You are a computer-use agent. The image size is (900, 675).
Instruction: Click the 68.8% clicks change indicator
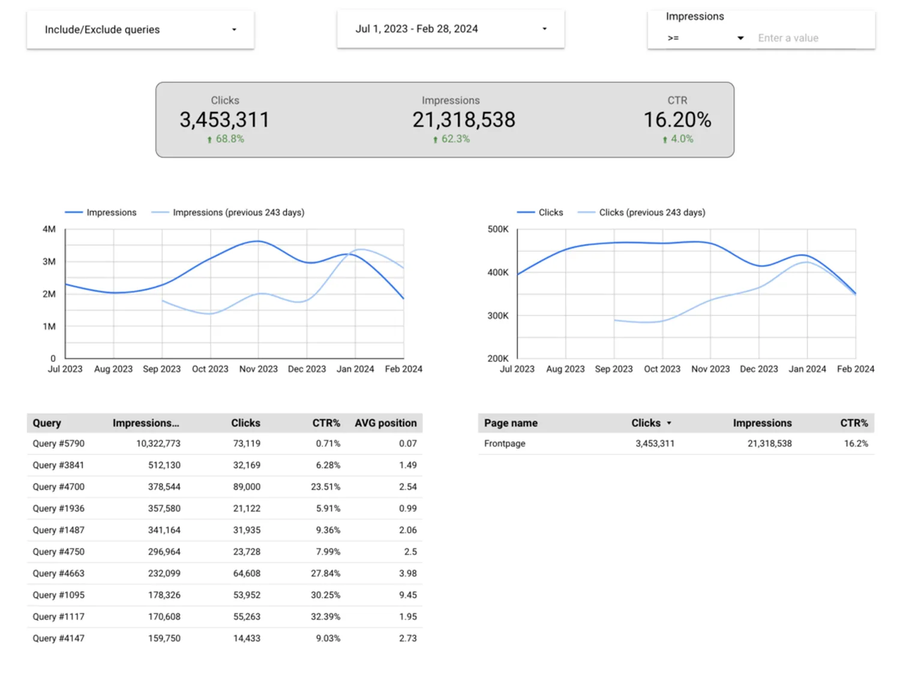pos(226,139)
